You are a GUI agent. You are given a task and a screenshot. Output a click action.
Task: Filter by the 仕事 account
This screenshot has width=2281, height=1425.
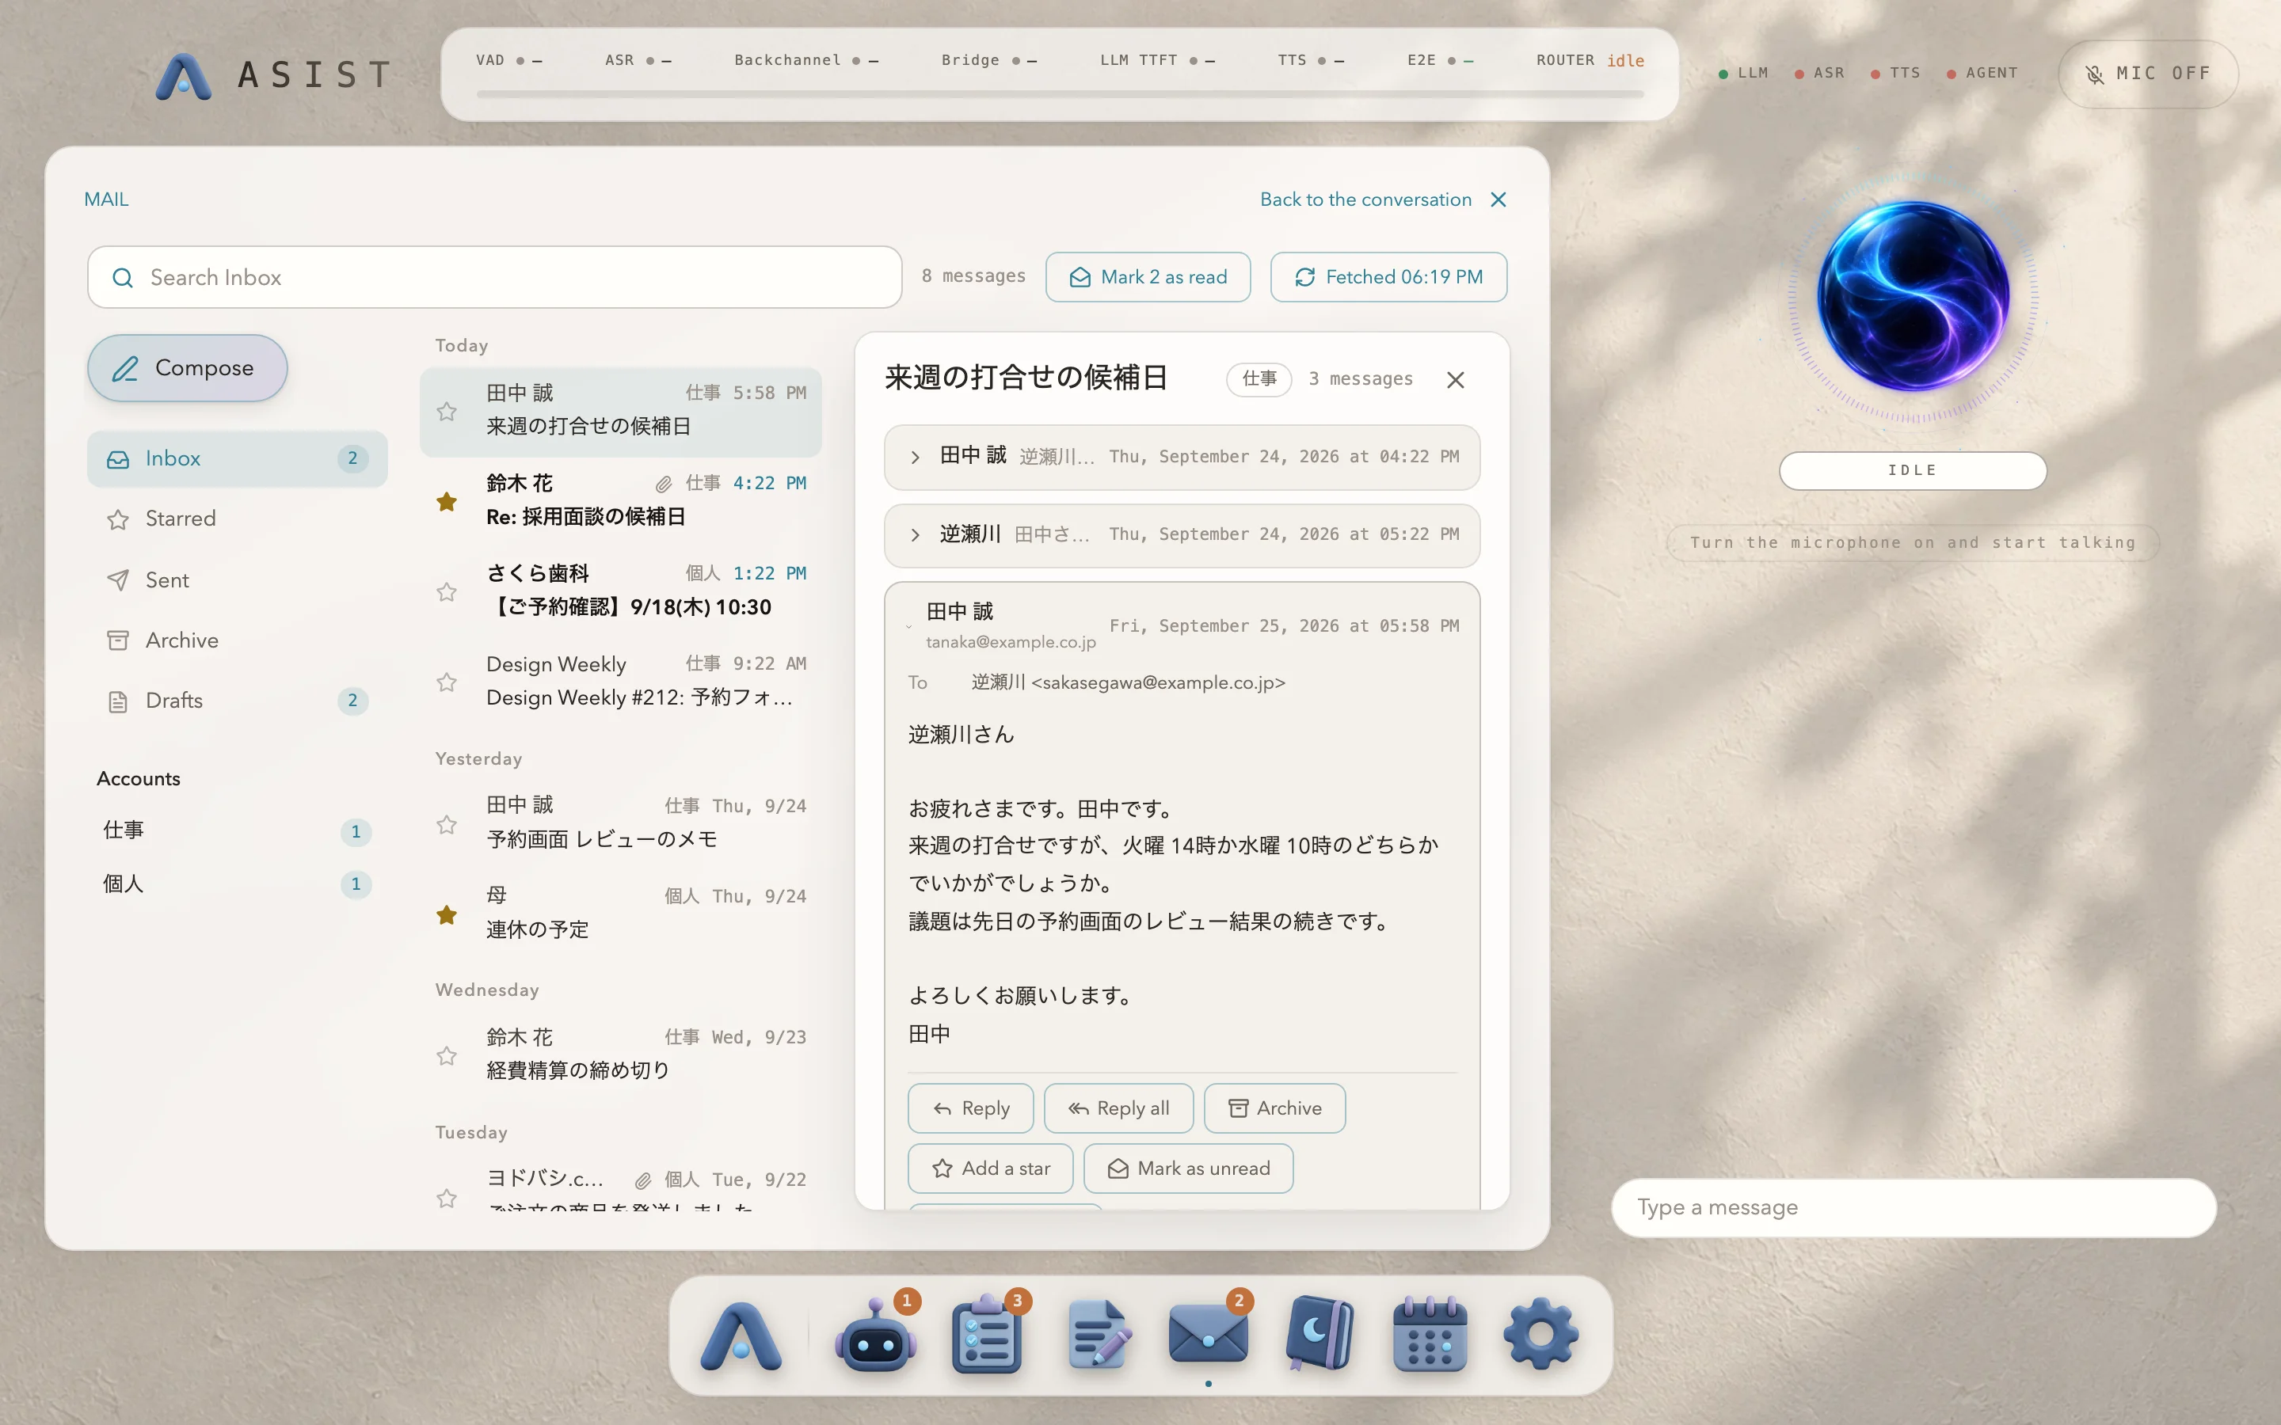[237, 830]
